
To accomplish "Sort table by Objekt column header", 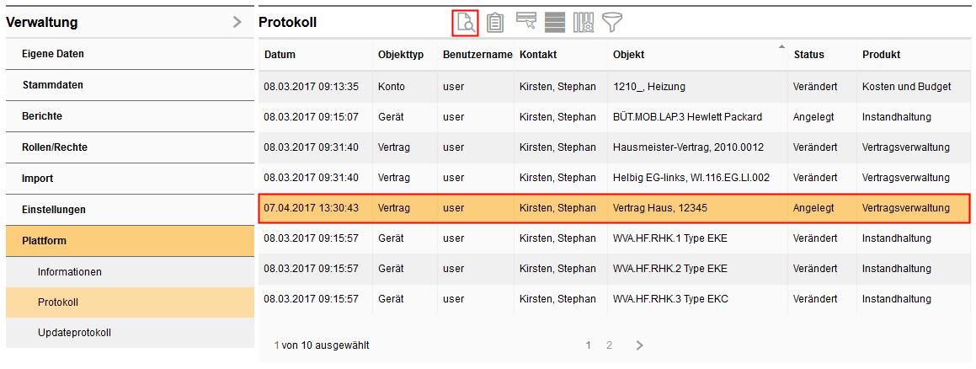I will click(629, 55).
